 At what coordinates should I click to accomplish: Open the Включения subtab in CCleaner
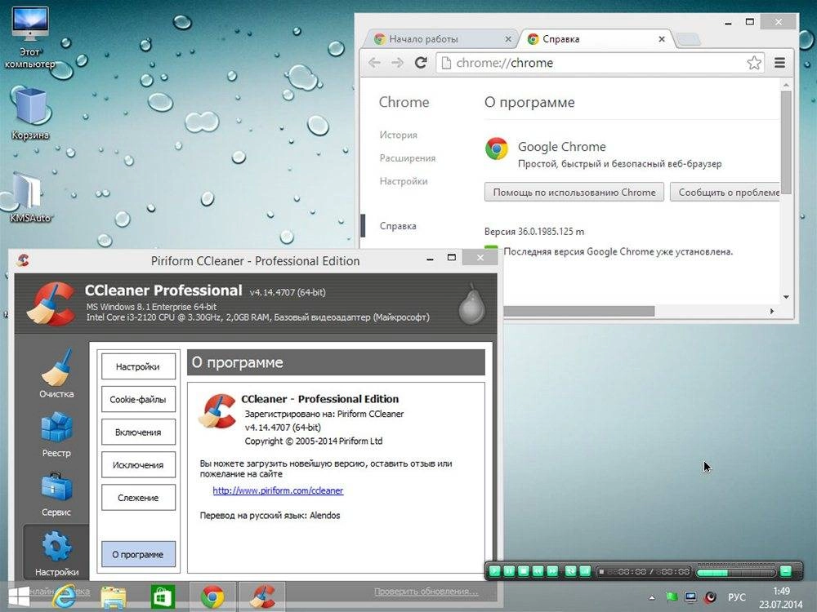point(138,432)
